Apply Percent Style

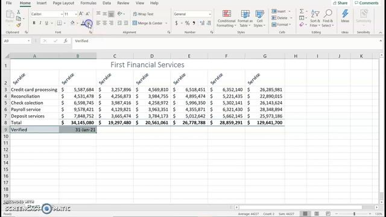coord(188,23)
